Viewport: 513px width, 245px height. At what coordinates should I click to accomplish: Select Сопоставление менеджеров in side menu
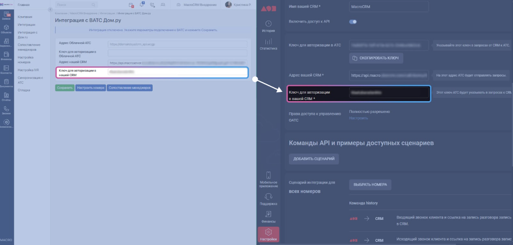(29, 47)
